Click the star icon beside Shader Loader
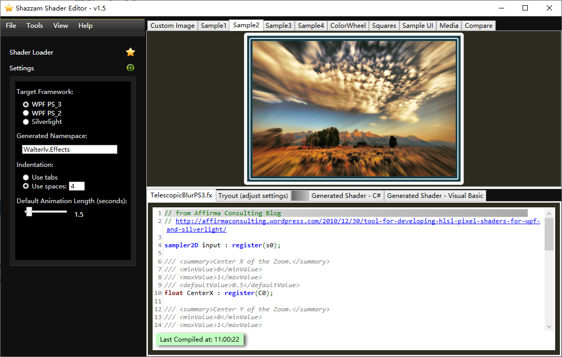This screenshot has height=357, width=562. tap(131, 52)
